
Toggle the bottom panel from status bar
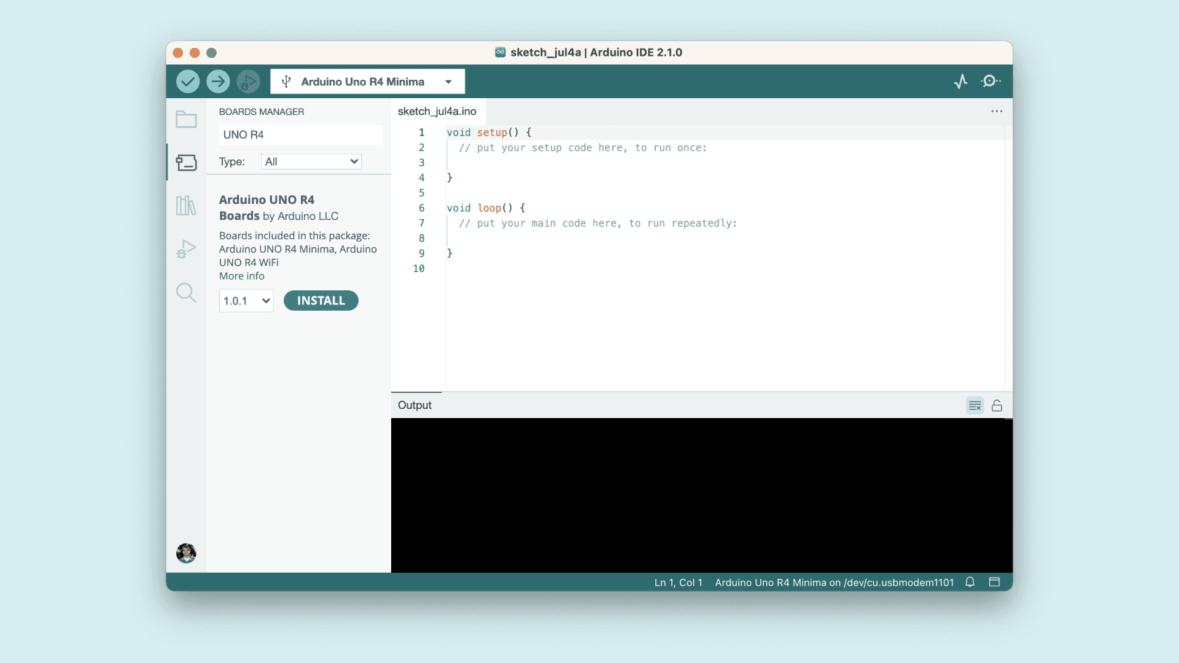994,582
